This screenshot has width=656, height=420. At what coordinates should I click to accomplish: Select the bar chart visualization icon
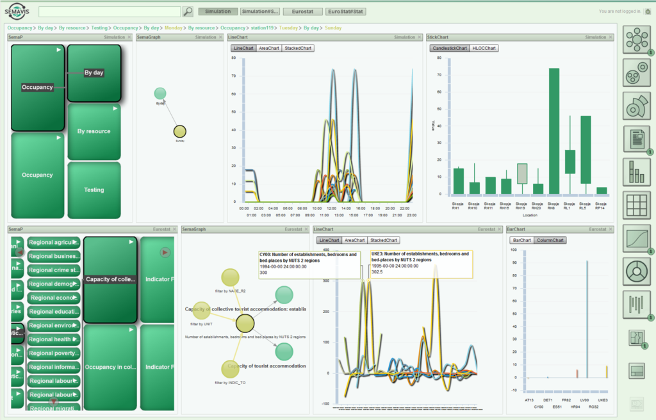tap(636, 172)
